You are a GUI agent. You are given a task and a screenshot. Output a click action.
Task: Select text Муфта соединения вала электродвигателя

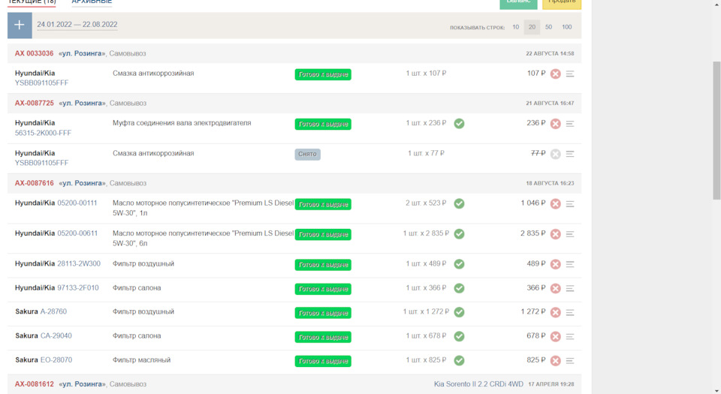(x=182, y=123)
